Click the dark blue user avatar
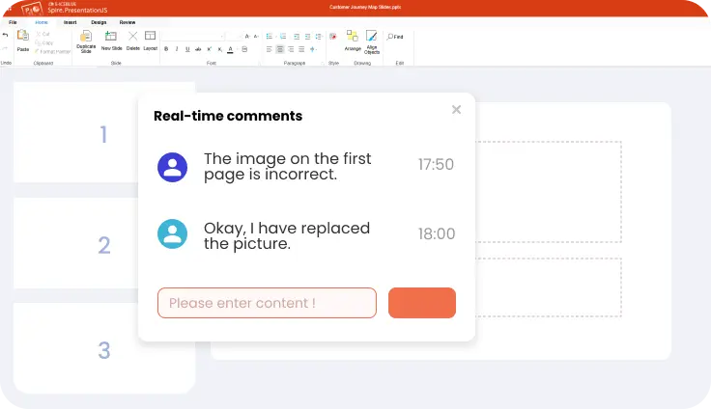The image size is (711, 409). click(x=172, y=167)
